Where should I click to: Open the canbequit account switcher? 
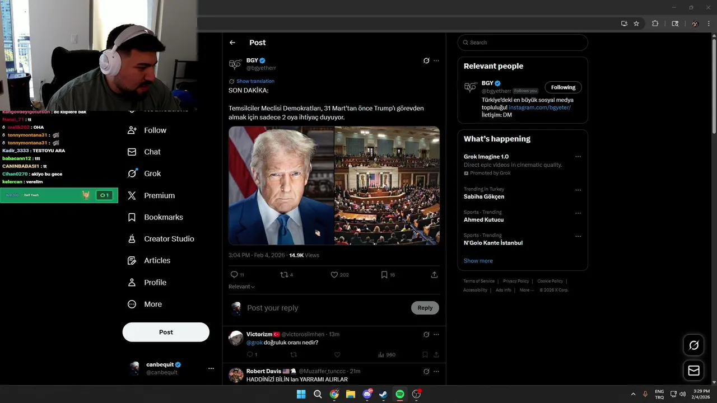[166, 368]
